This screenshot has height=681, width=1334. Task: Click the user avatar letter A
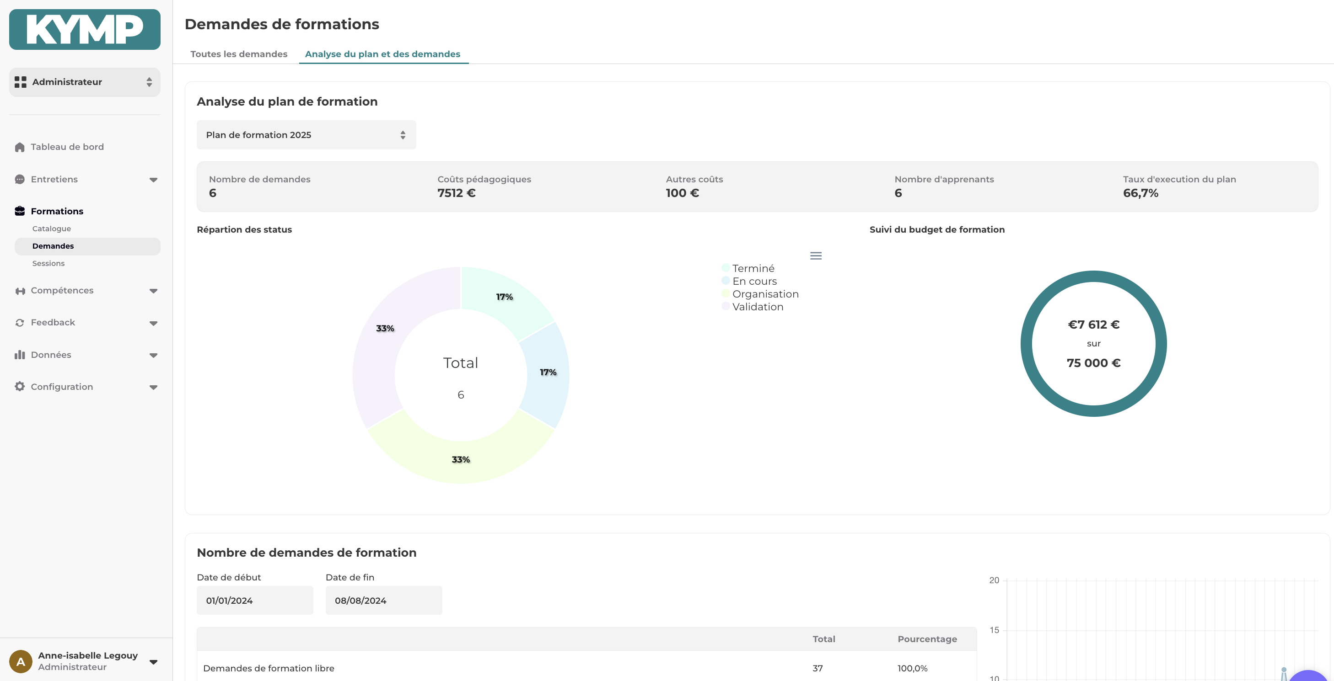21,661
